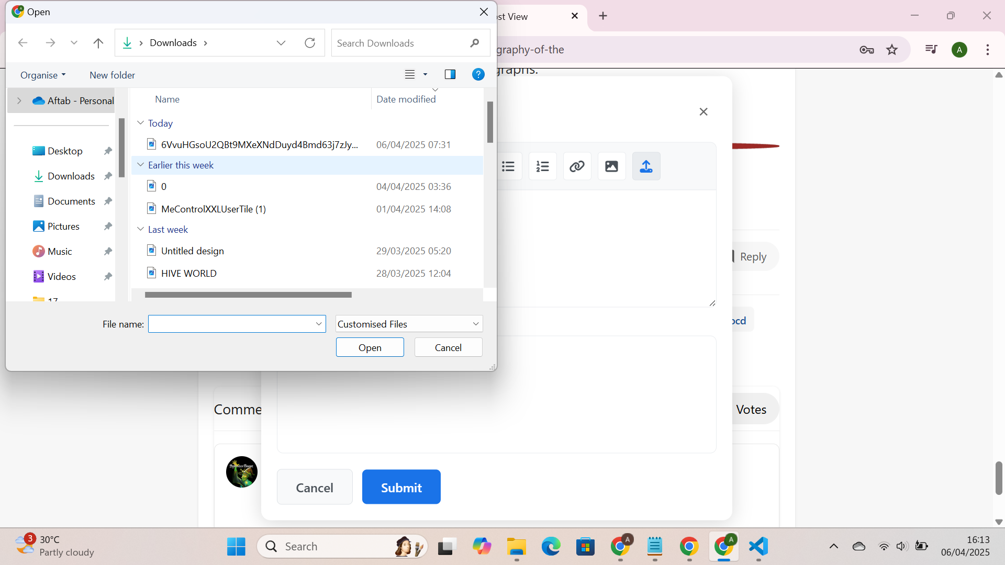This screenshot has height=565, width=1005.
Task: Open recent locations dropdown arrow
Action: 74,43
